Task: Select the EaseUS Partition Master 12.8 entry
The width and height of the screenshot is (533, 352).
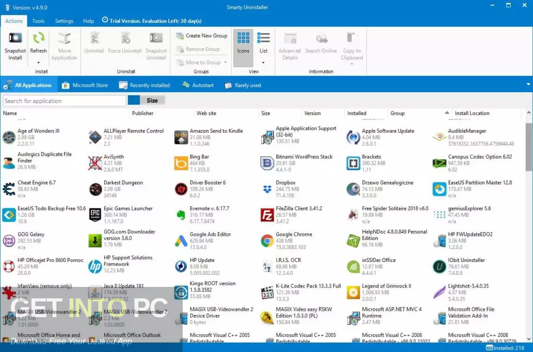Action: (x=473, y=189)
